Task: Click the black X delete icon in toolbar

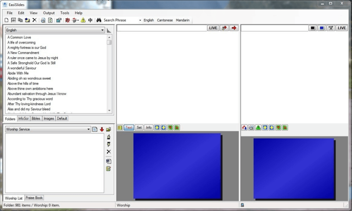Action: 34,20
